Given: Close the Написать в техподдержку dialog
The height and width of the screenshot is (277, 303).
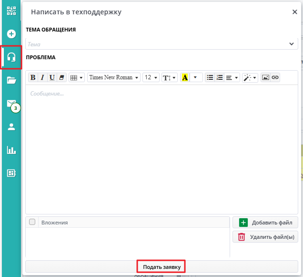Looking at the screenshot, I should (x=294, y=12).
